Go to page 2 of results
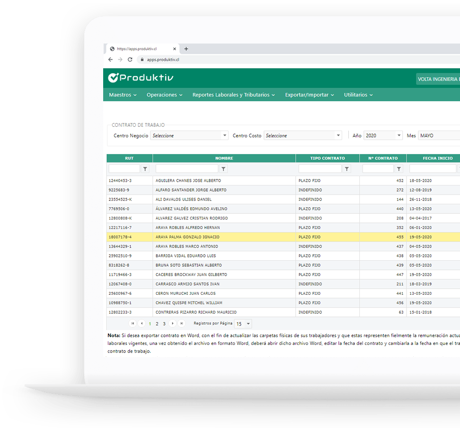 tap(157, 324)
